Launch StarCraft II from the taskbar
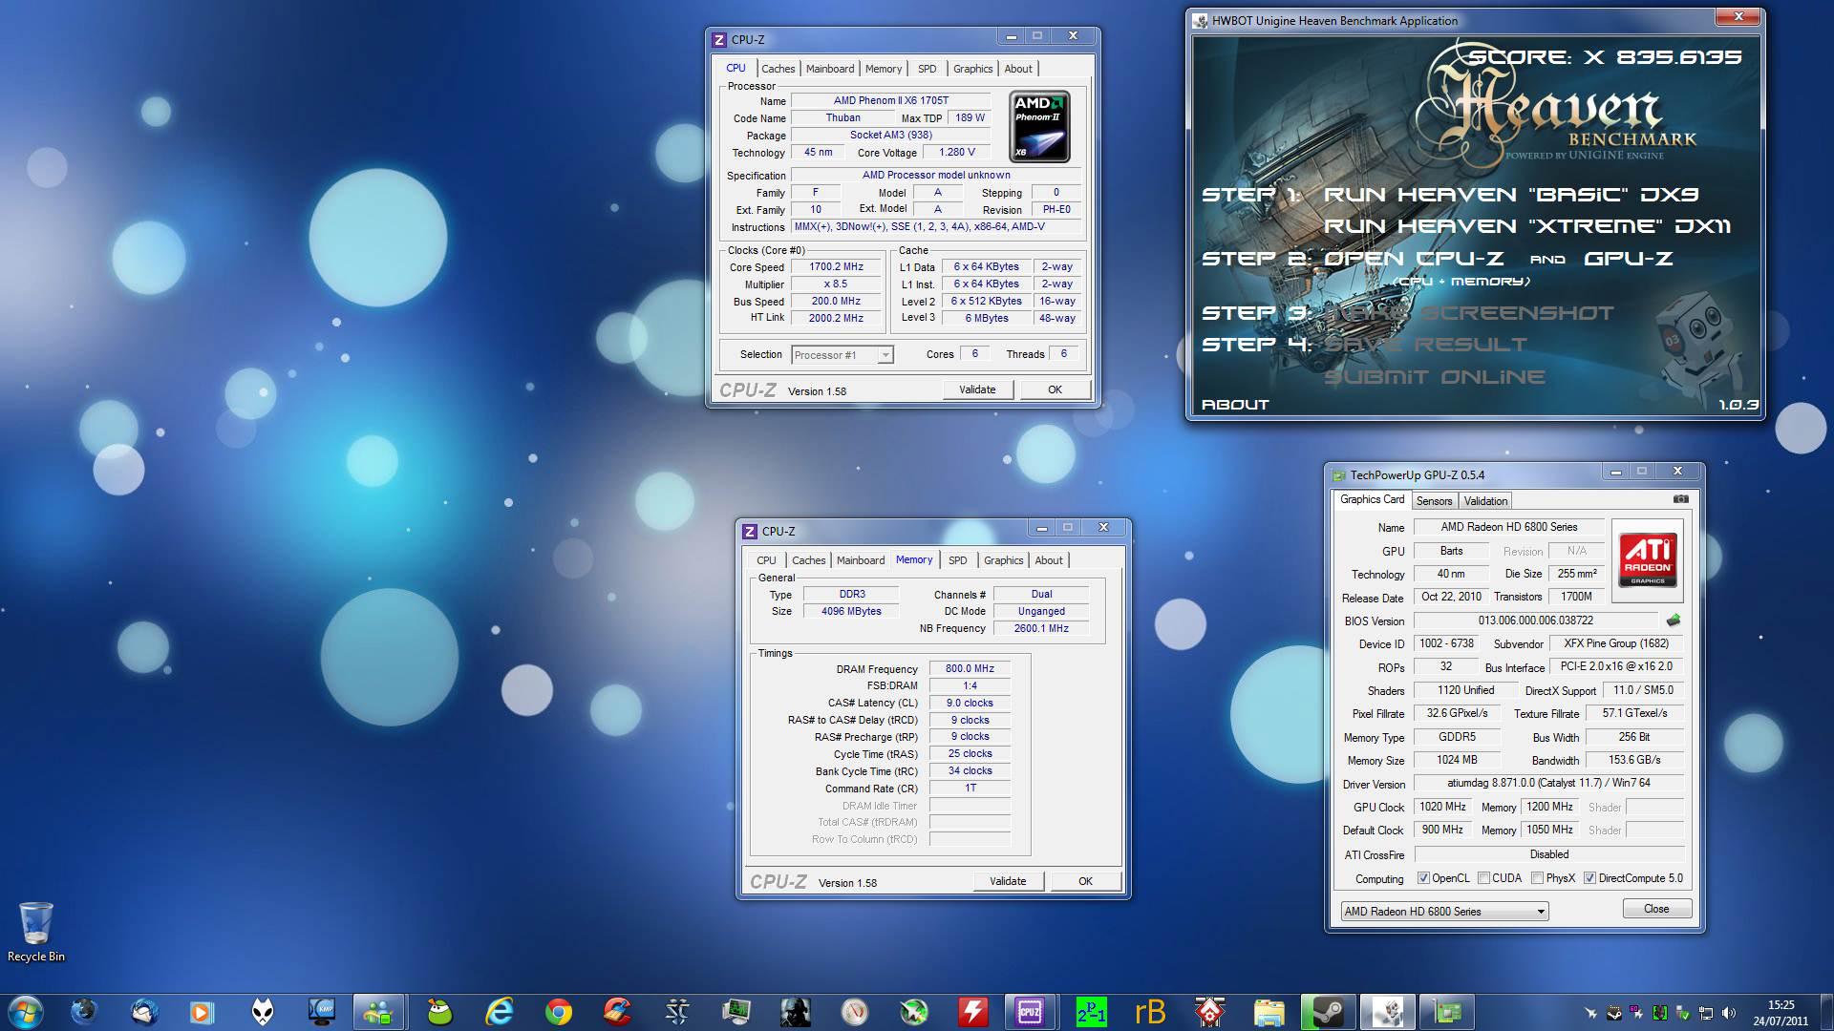1834x1031 pixels. [x=677, y=1011]
